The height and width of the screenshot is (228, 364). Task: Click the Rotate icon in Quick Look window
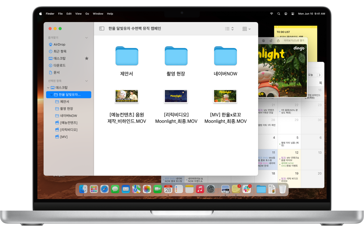click(x=271, y=41)
